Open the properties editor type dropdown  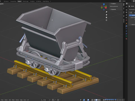tap(127, 3)
